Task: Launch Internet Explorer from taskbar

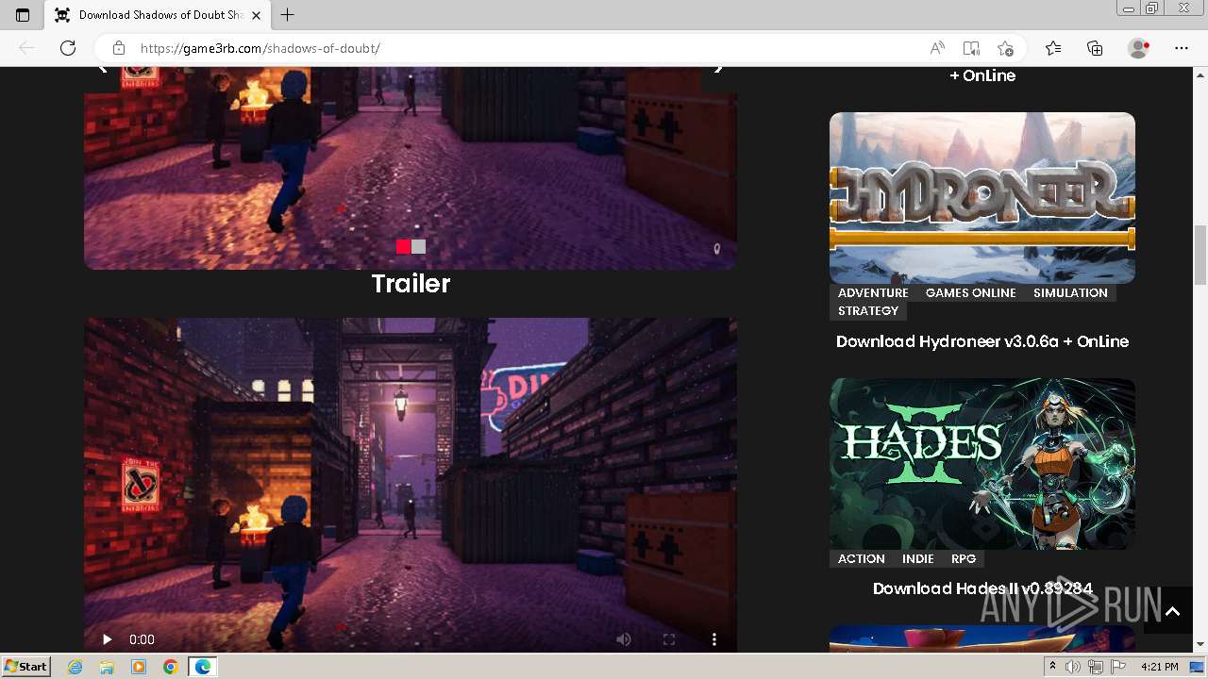Action: 75,667
